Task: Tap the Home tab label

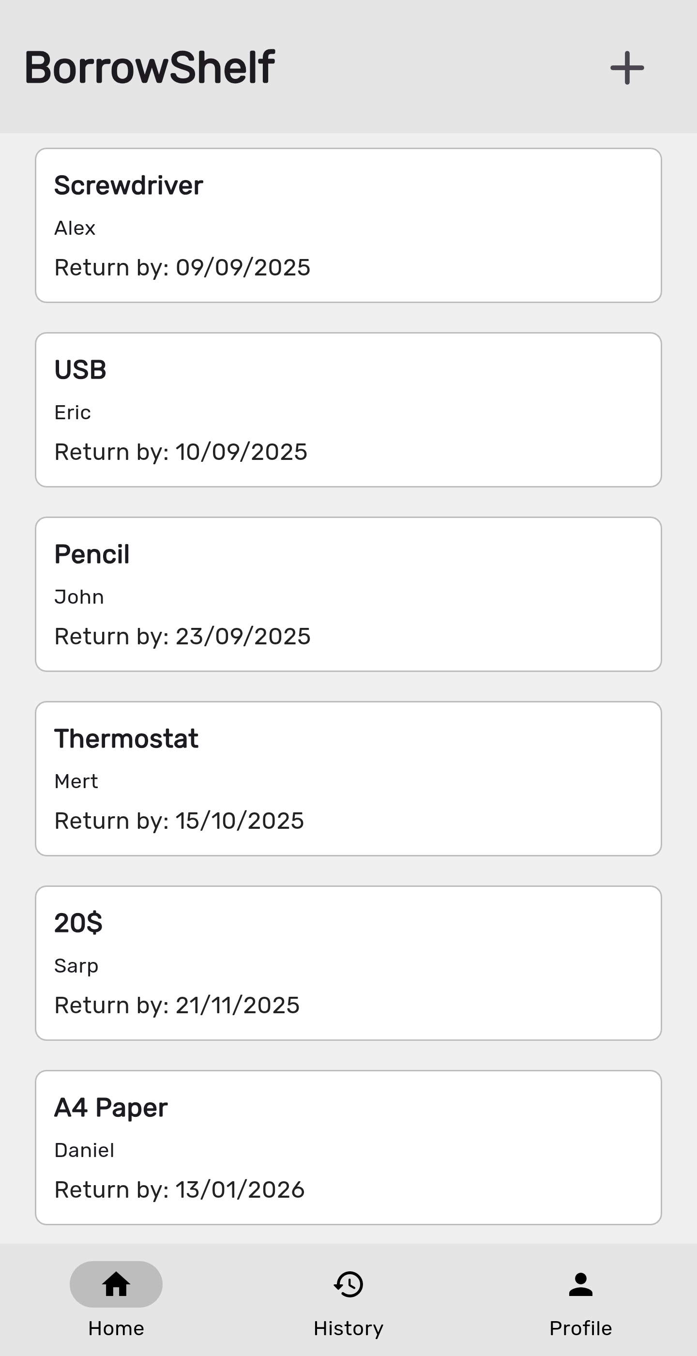Action: click(116, 1328)
